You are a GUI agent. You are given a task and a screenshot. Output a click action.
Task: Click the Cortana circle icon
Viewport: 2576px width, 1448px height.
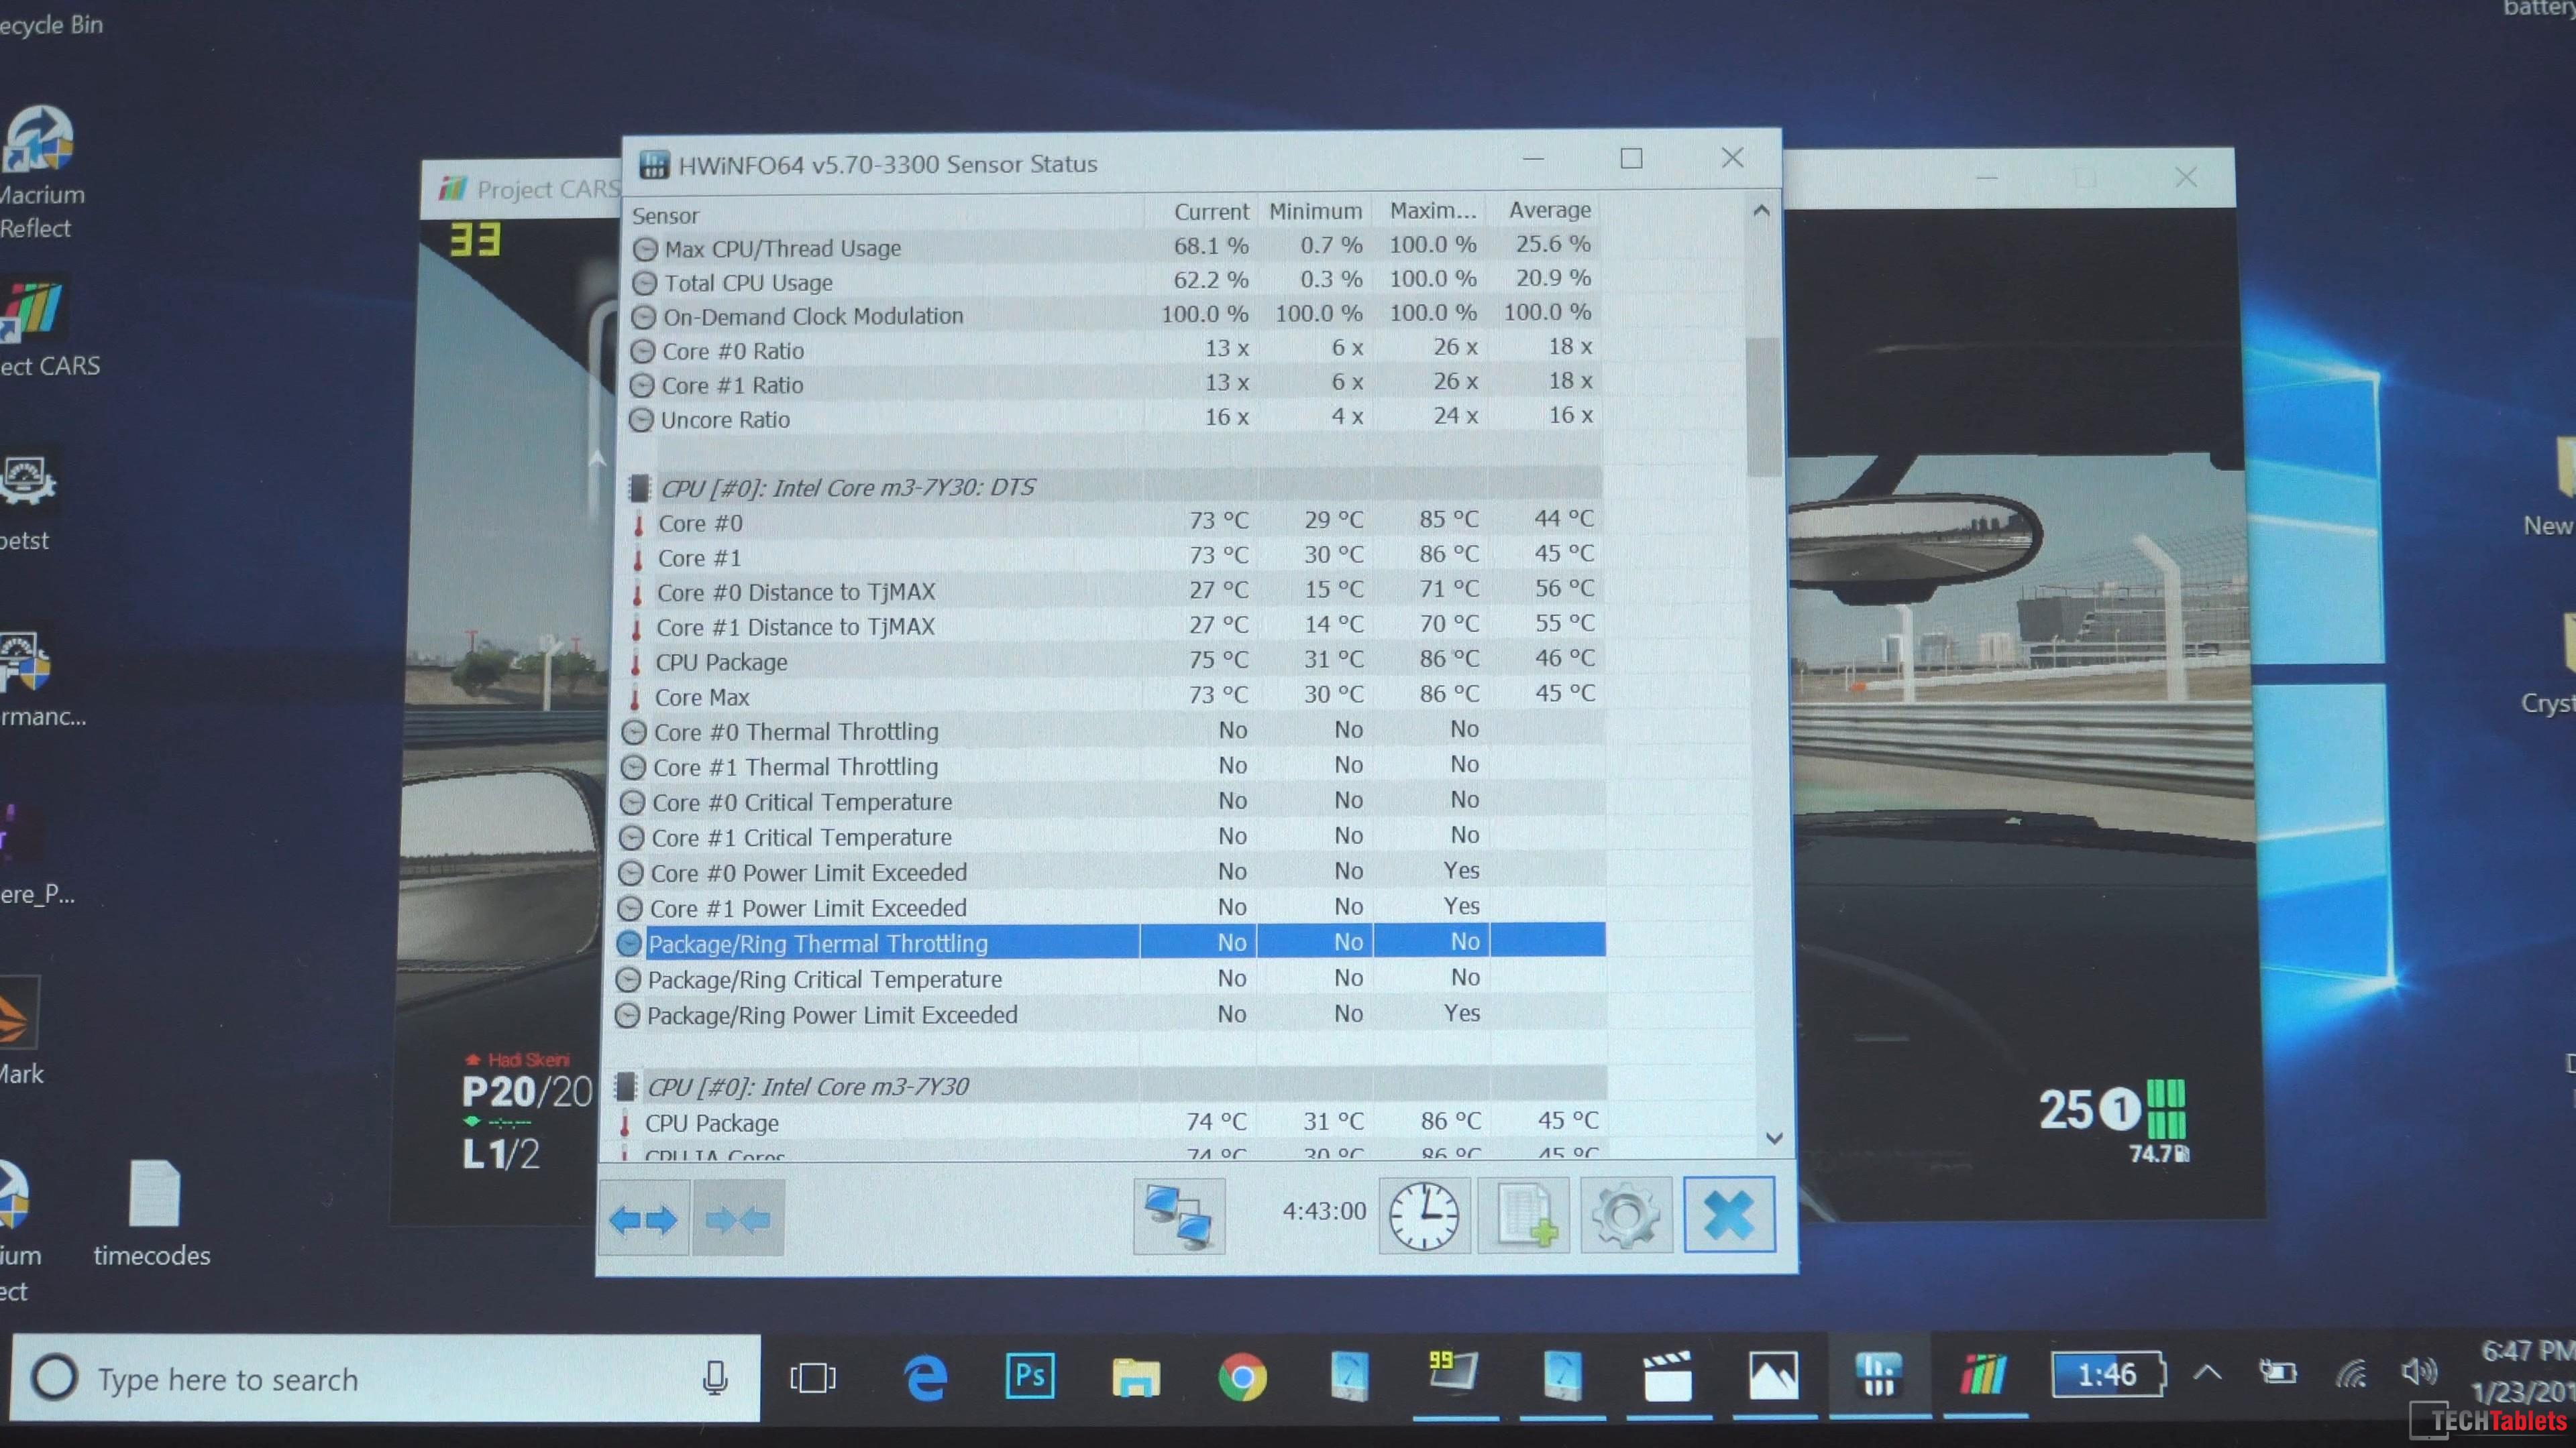(54, 1377)
